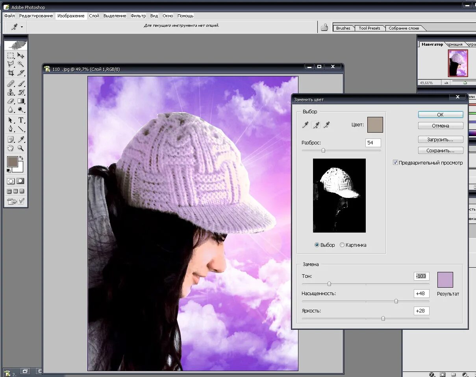476x377 pixels.
Task: Select the Slice tool
Action: 21,73
